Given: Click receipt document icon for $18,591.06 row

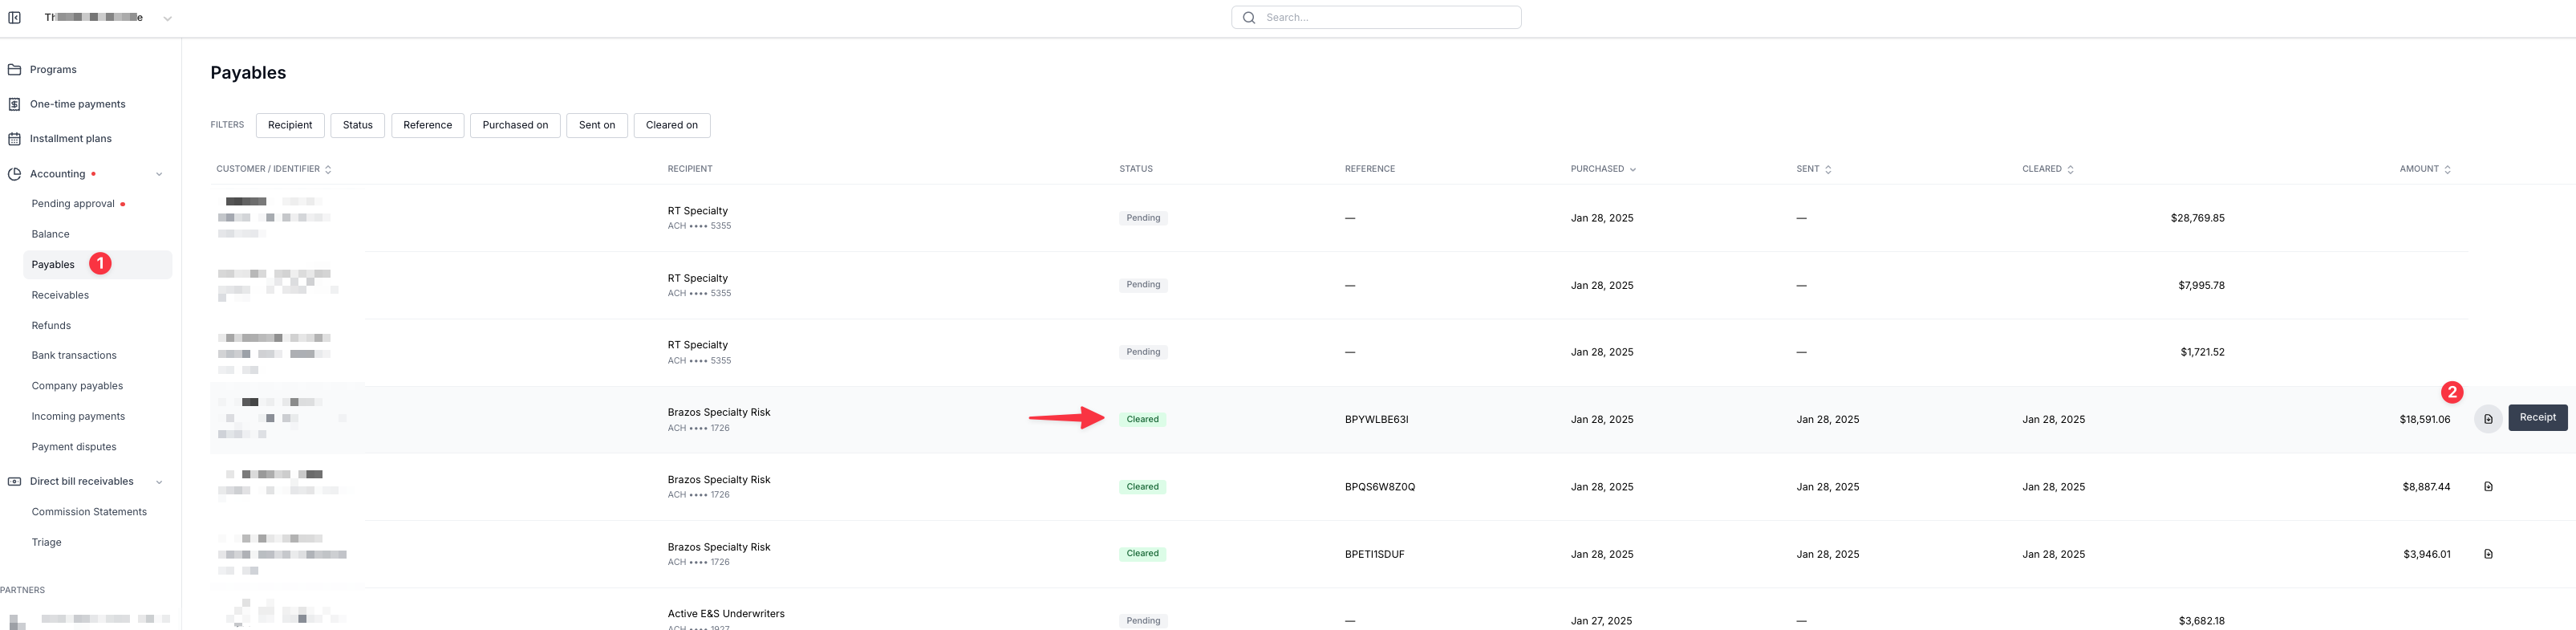Looking at the screenshot, I should pos(2488,419).
